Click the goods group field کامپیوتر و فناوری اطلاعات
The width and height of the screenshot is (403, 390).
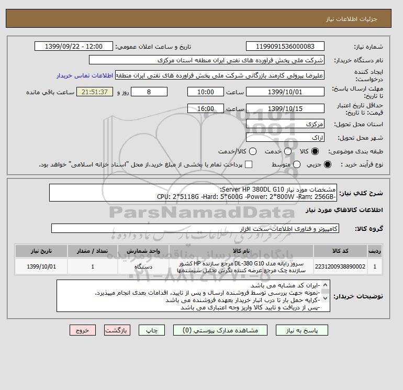click(x=195, y=228)
